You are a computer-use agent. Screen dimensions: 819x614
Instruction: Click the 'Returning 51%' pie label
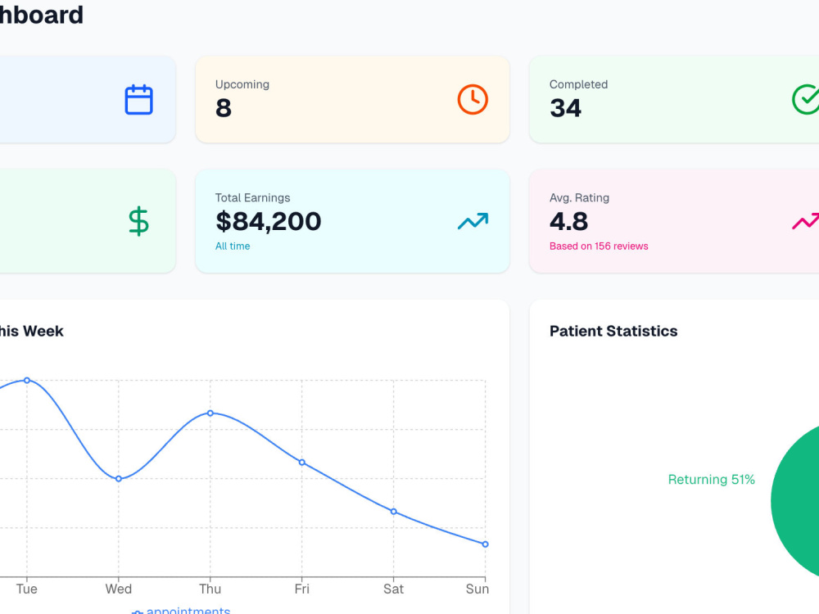pos(712,479)
